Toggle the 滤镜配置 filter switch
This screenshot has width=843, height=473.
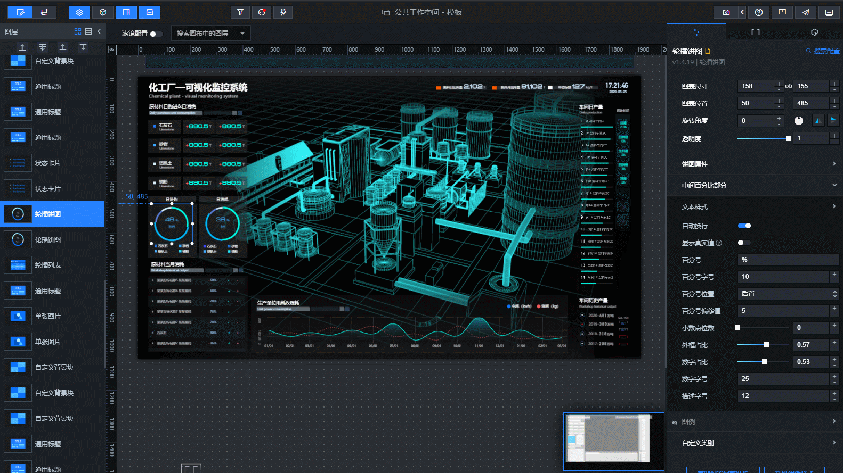156,34
